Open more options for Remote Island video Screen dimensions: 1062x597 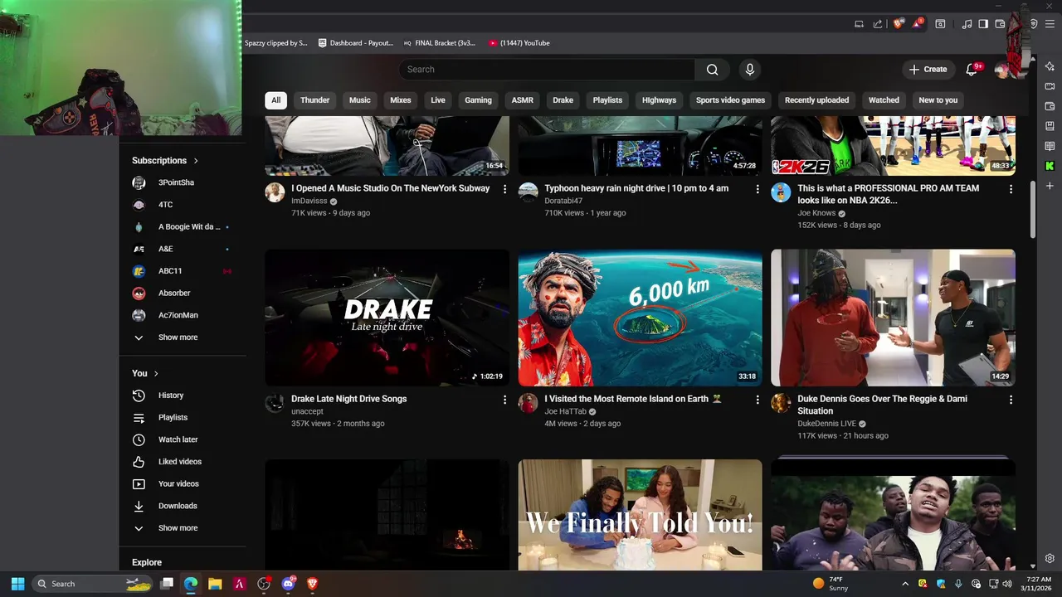(758, 400)
